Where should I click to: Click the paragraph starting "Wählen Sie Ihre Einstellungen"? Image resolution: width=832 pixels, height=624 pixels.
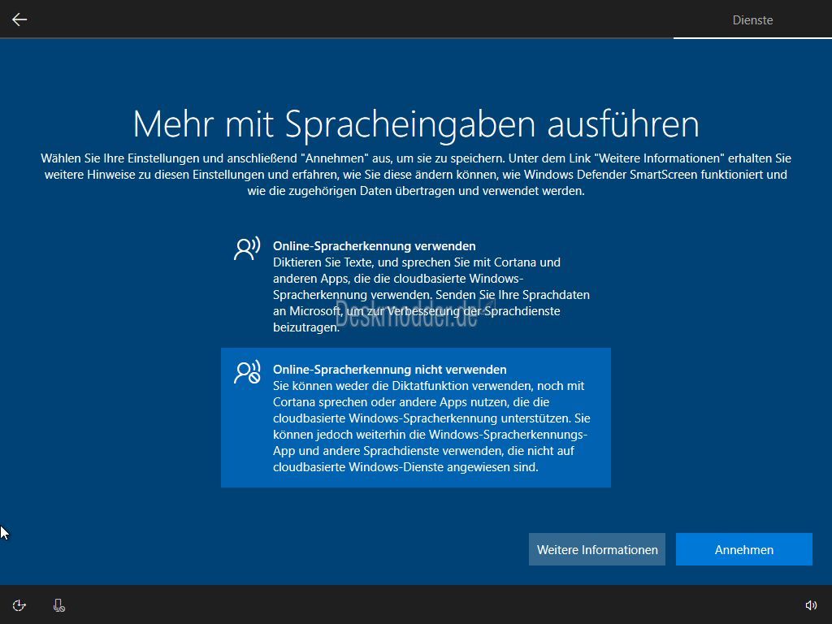pos(416,175)
